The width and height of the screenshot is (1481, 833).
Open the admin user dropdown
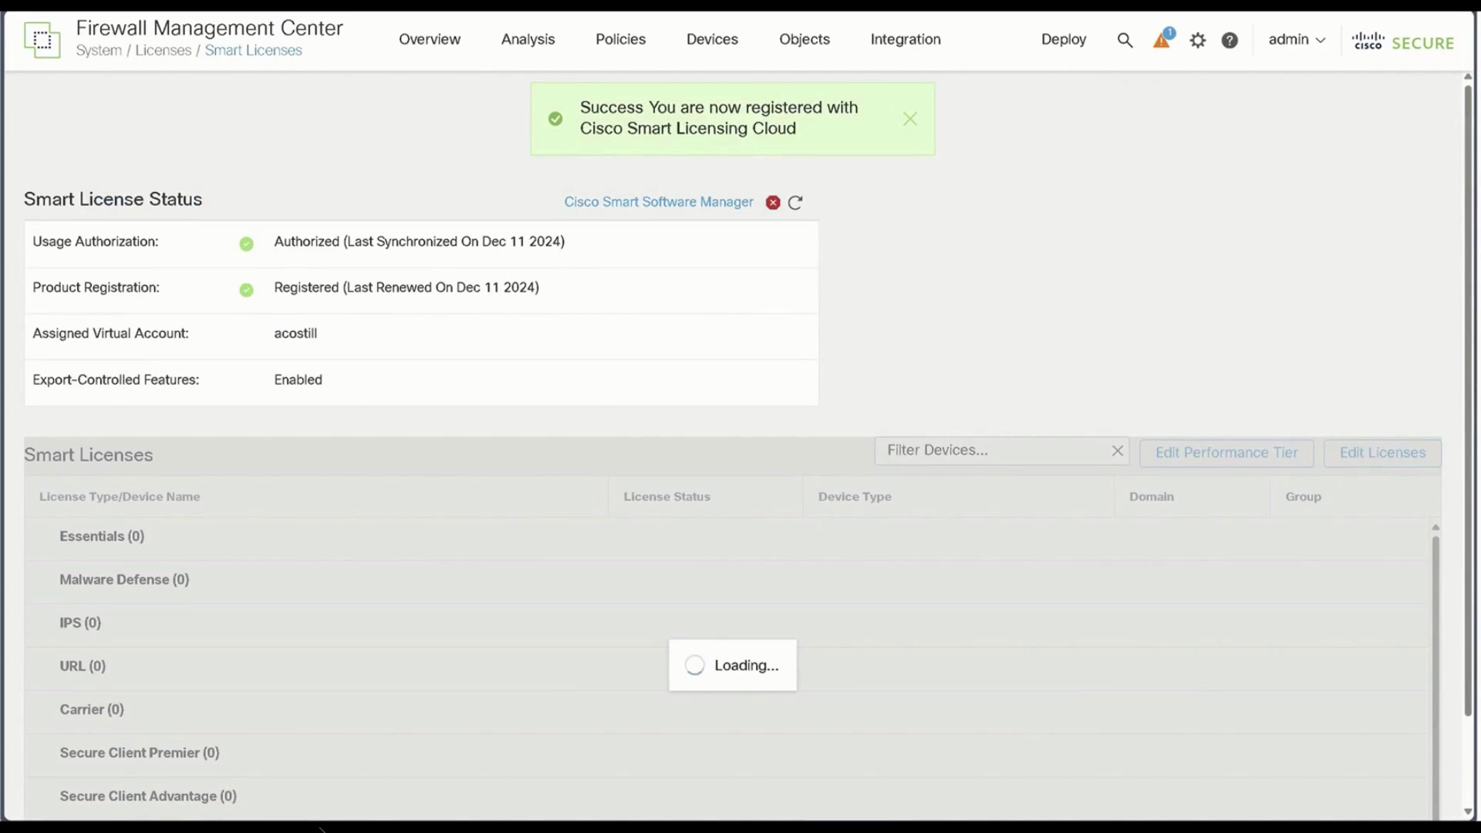1297,39
